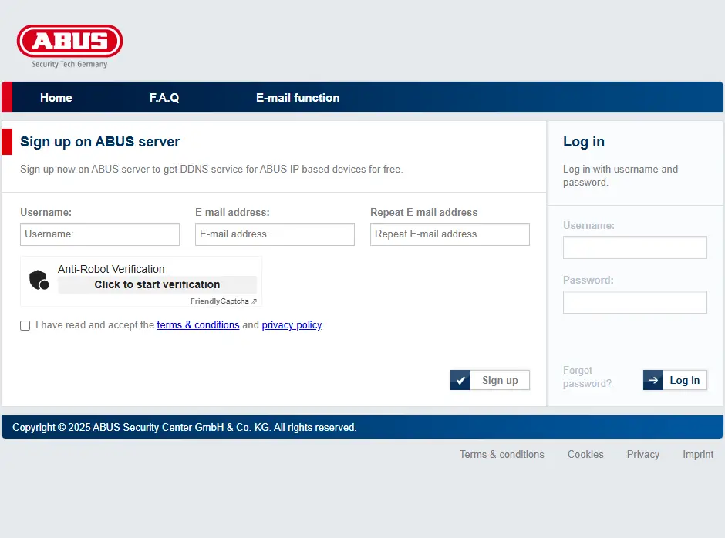Open the footer Imprint link
Image resolution: width=725 pixels, height=538 pixels.
tap(698, 454)
